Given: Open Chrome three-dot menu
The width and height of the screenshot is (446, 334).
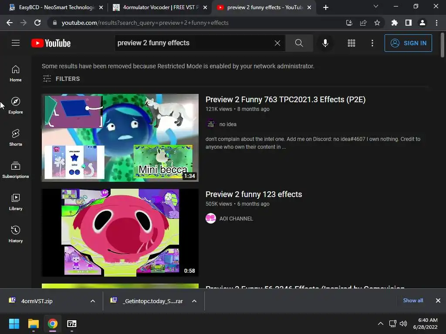Looking at the screenshot, I should 436,23.
